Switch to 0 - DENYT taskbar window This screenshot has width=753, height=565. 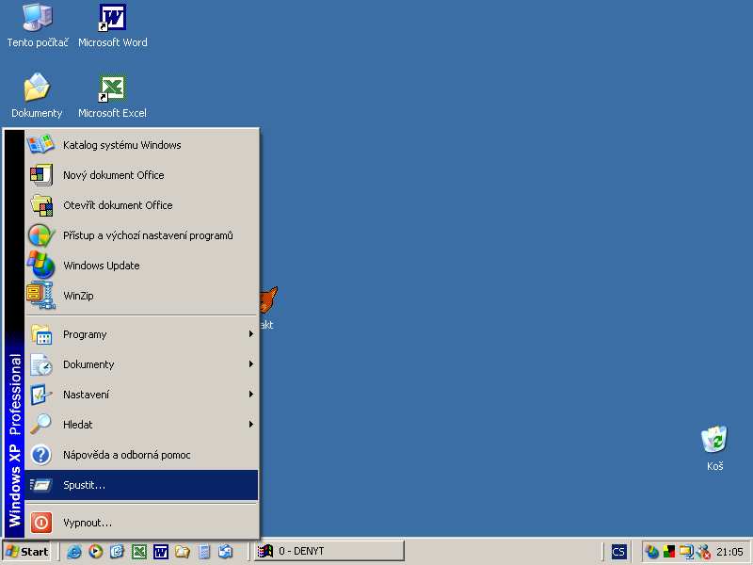tap(328, 551)
